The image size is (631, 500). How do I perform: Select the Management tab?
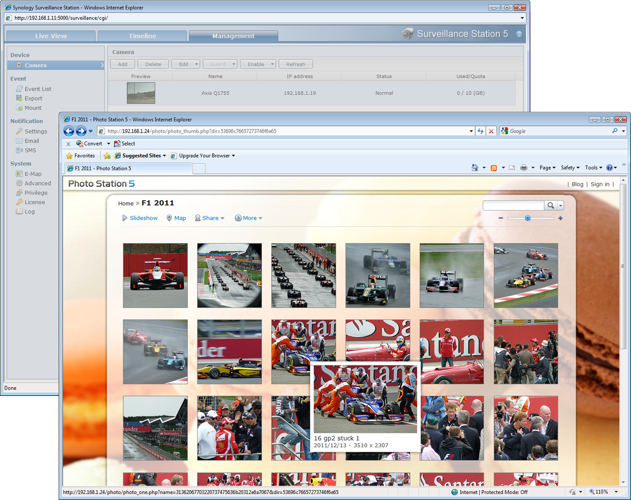point(234,36)
